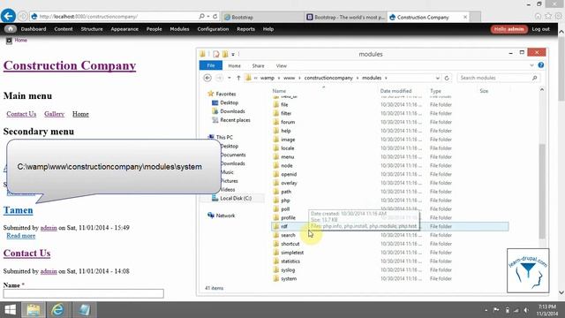Open the Home main menu link
The width and height of the screenshot is (565, 318).
(x=80, y=114)
